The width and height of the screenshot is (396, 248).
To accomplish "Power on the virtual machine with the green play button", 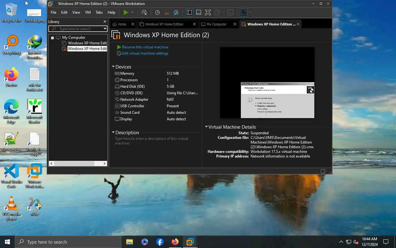I will click(126, 12).
